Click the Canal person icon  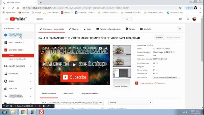(x=6, y=81)
